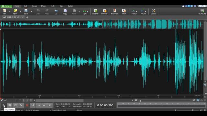Click the Fast Forward button

click(44, 105)
